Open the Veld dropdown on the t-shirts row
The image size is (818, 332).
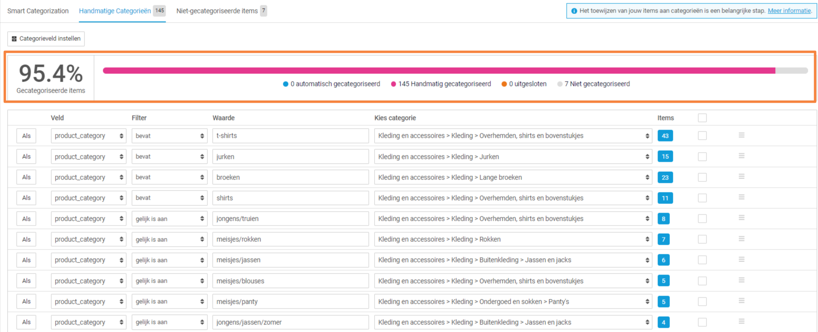[88, 136]
